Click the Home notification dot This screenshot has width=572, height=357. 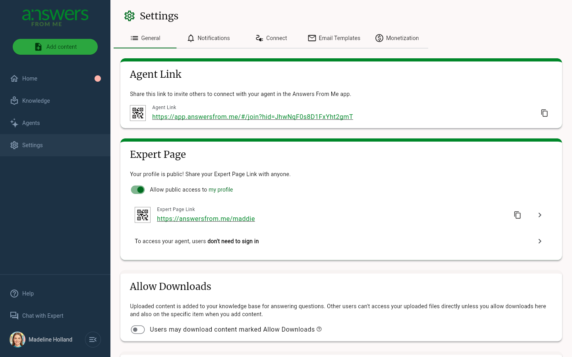[x=98, y=79]
